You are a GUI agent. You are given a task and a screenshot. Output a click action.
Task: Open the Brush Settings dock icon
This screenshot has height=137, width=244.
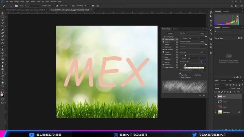coord(211,30)
